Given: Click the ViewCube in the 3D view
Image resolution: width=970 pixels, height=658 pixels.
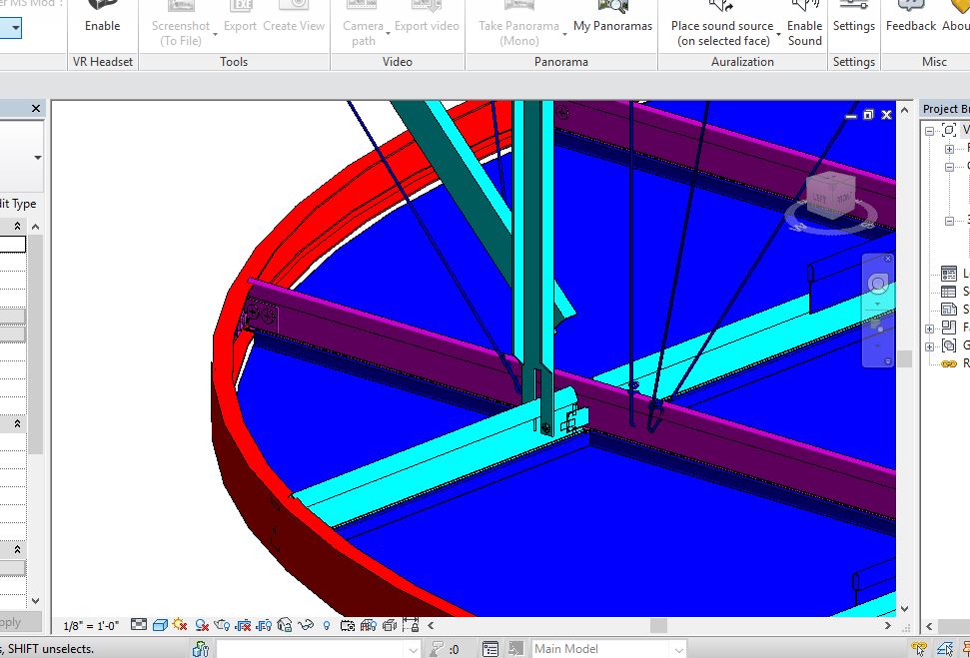Looking at the screenshot, I should 830,197.
